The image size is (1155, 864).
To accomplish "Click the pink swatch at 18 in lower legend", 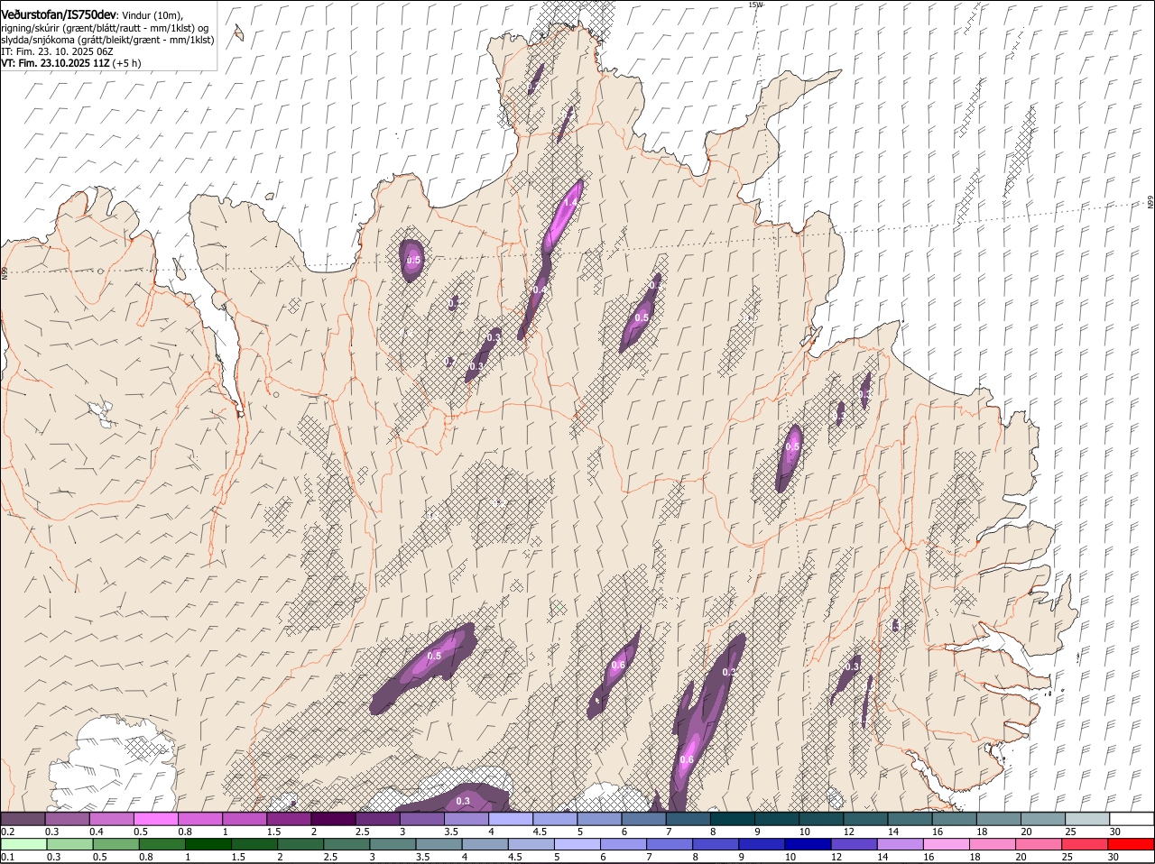I will [992, 844].
